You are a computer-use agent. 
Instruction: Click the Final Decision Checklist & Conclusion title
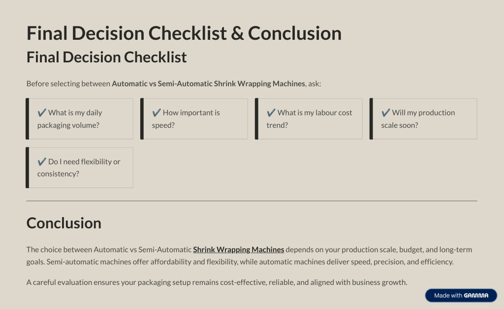click(184, 33)
